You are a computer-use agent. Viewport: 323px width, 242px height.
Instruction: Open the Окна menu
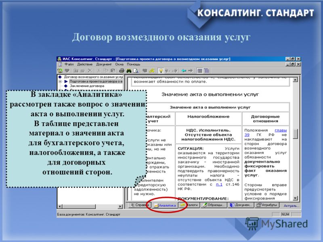(x=119, y=65)
